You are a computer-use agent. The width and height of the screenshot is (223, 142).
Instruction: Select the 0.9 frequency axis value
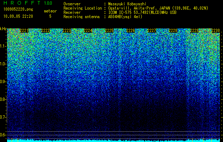click(x=3, y=82)
